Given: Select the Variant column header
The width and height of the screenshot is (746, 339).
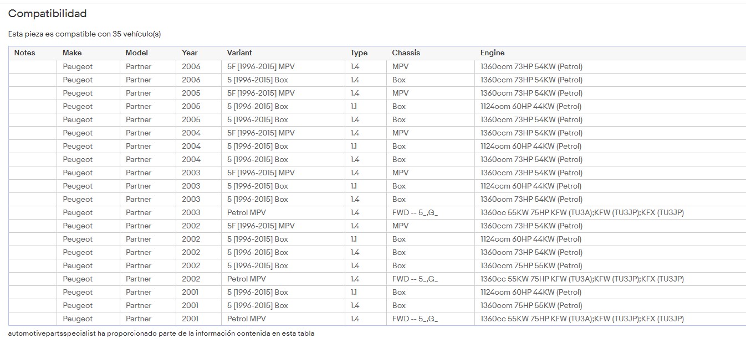Looking at the screenshot, I should click(239, 53).
